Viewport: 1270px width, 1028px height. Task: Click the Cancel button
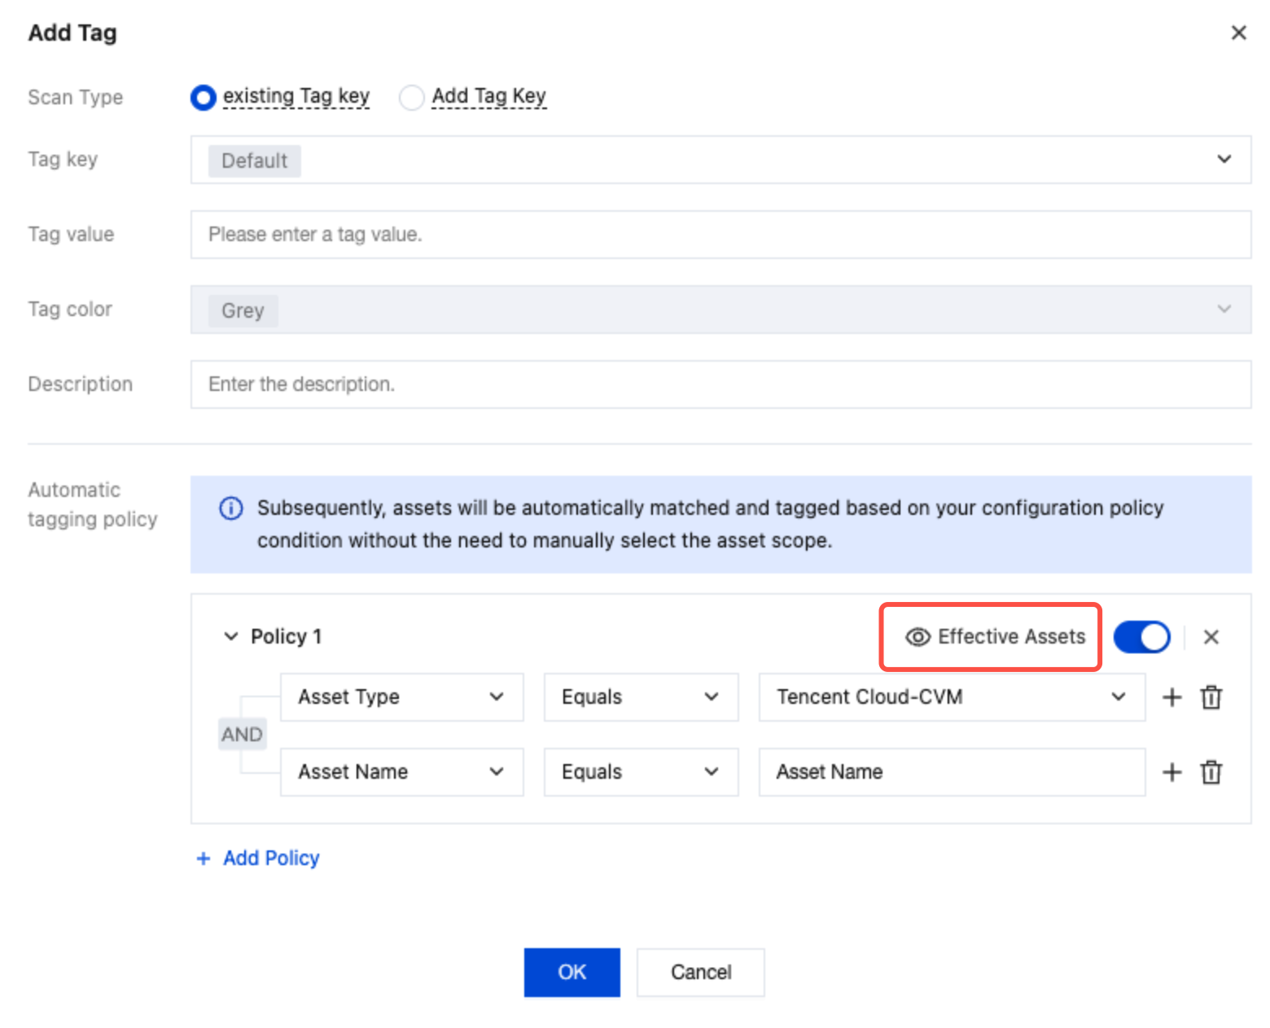(x=700, y=972)
